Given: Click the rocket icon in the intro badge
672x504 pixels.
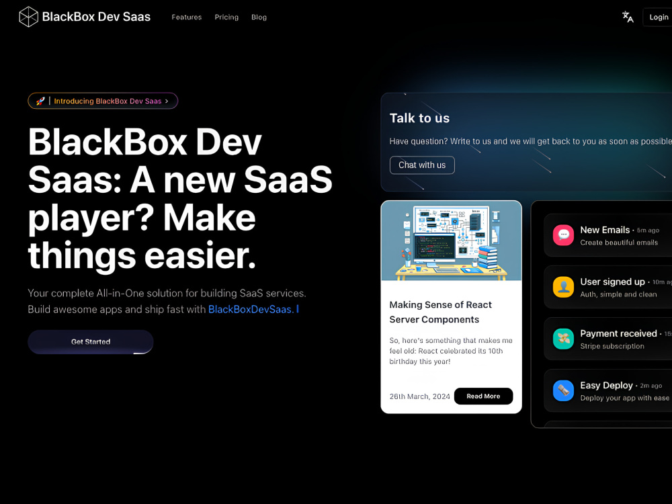Looking at the screenshot, I should 40,101.
